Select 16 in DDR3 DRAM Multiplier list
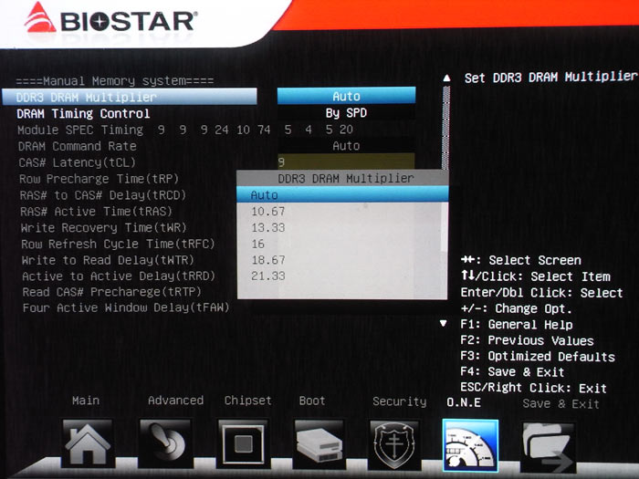 click(258, 244)
